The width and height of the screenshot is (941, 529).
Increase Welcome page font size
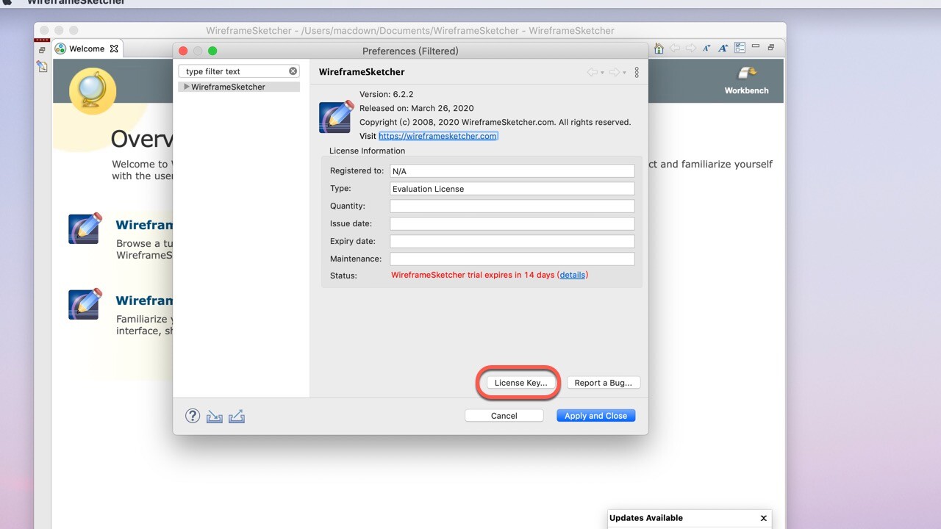pyautogui.click(x=723, y=48)
